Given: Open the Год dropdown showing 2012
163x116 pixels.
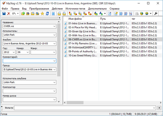Looking at the screenshot, I should point(14,52).
